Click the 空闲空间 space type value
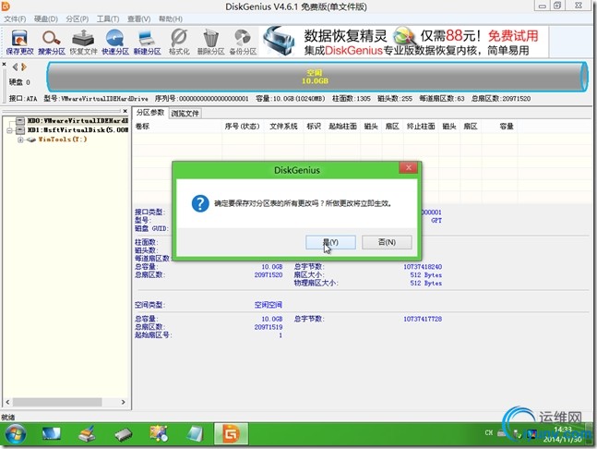Screen dimensions: 597x449 [269, 305]
